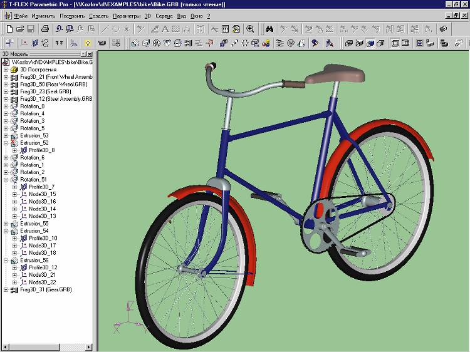Expand the Frag3D_31 Gear.GRB node
This screenshot has height=352, width=470.
coord(6,290)
